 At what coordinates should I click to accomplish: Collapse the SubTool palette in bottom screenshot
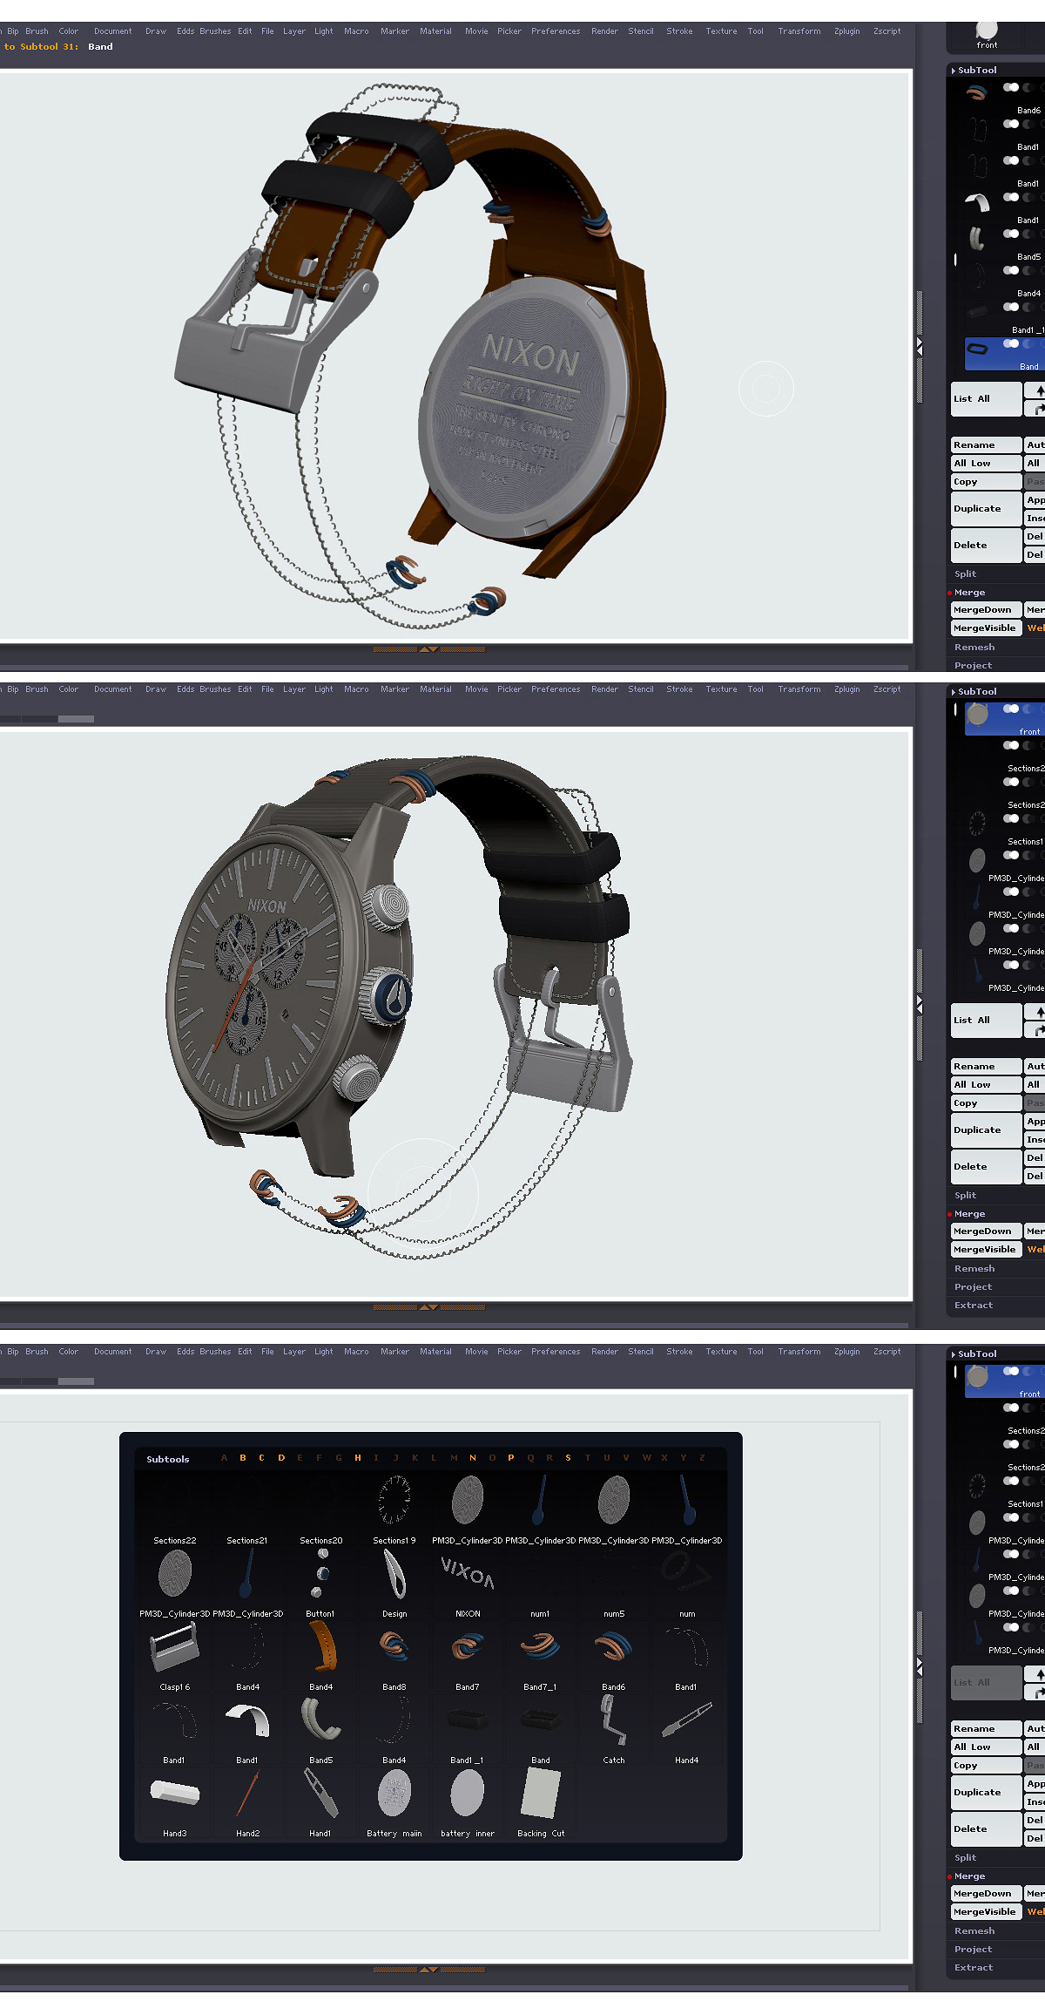974,1353
